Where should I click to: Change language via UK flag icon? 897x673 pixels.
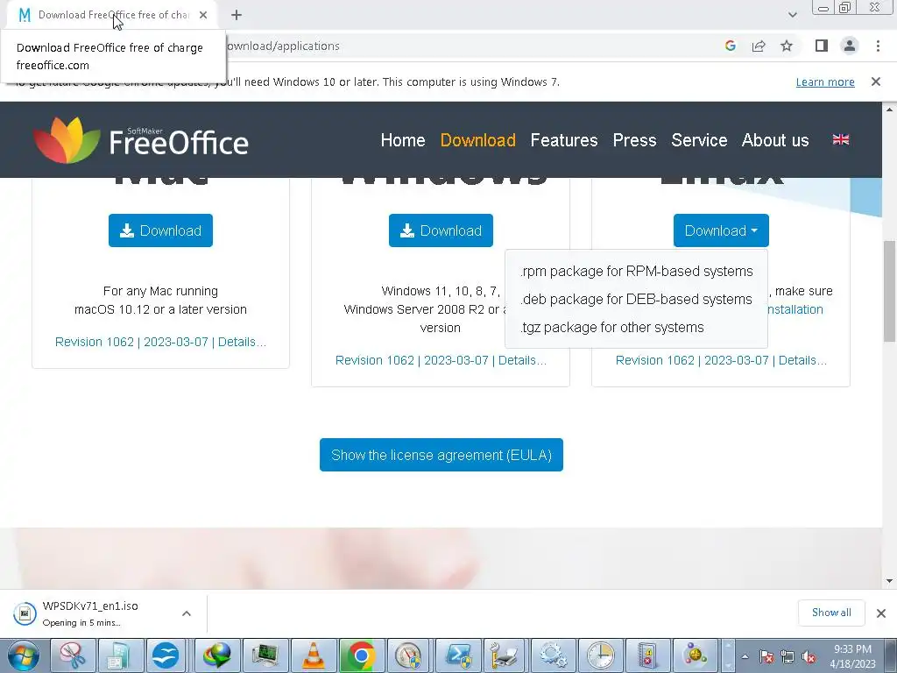(x=841, y=139)
